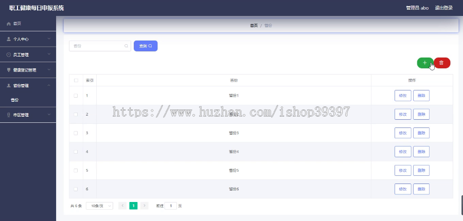Click the 索引 column header

[x=90, y=80]
